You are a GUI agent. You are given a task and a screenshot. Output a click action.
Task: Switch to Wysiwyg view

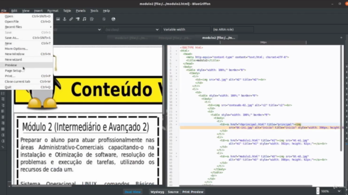[157, 192]
